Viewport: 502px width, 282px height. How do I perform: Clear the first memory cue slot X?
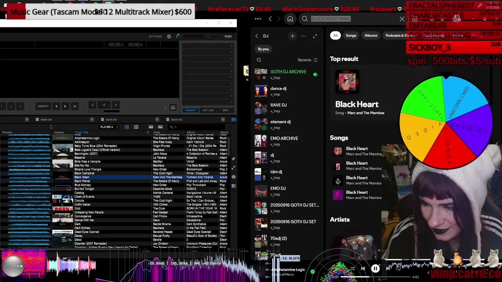click(x=231, y=46)
